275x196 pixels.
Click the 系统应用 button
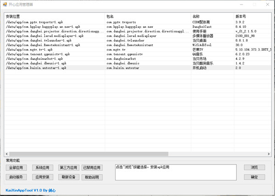(44, 168)
